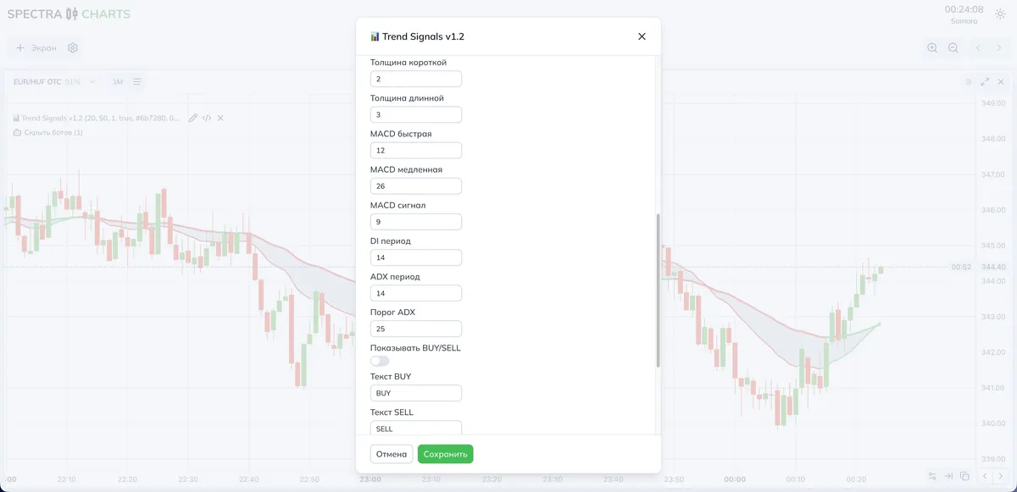This screenshot has width=1017, height=492.
Task: Open the indicator settings sliders icon at bottom
Action: 932,475
